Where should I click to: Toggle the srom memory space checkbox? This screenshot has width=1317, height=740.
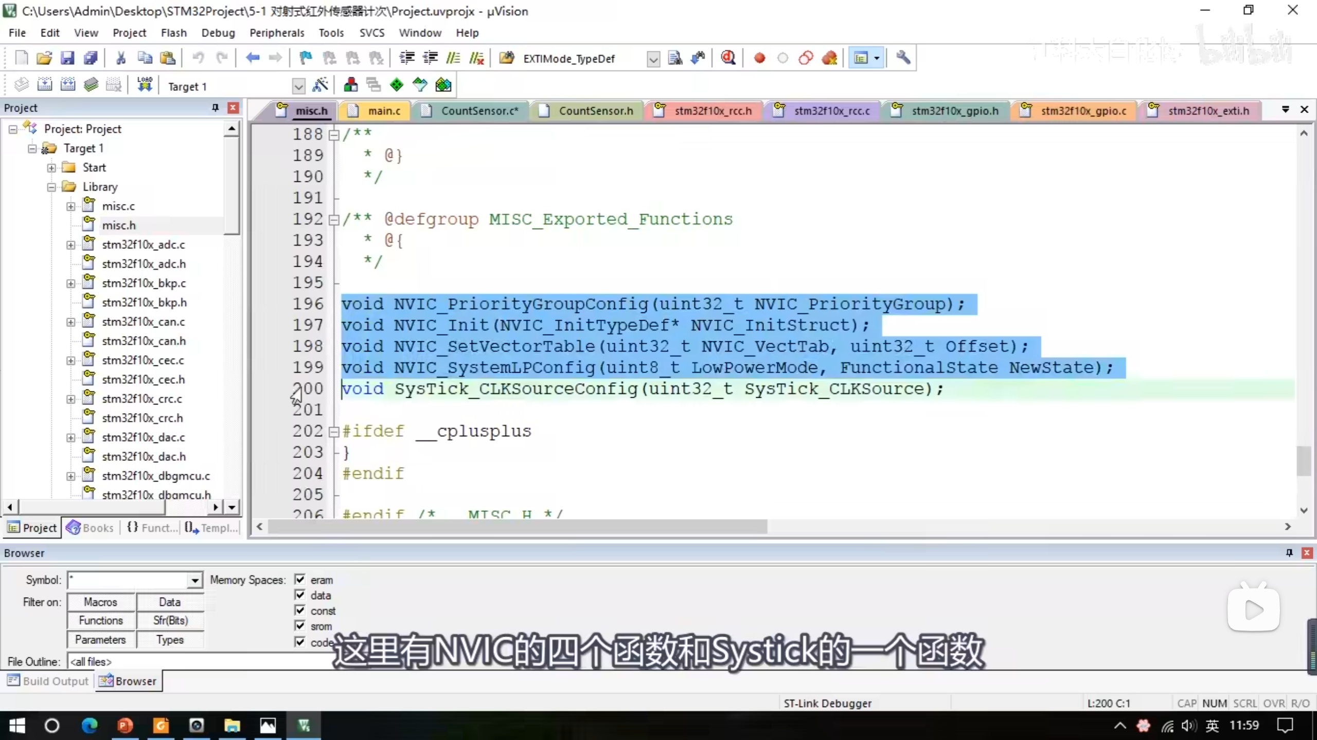(x=300, y=625)
